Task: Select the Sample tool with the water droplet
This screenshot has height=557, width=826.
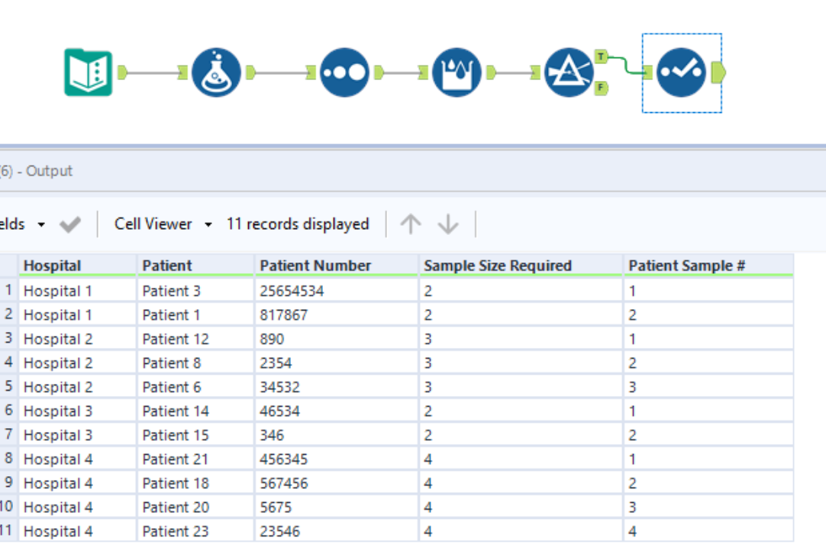Action: (x=456, y=72)
